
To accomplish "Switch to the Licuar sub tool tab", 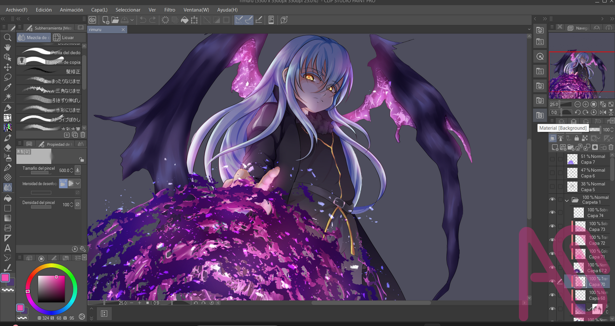I will click(x=69, y=37).
